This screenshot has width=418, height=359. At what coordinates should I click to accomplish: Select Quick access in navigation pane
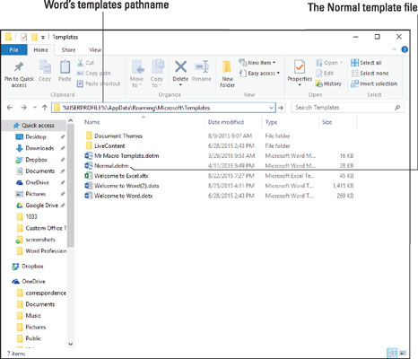(34, 126)
